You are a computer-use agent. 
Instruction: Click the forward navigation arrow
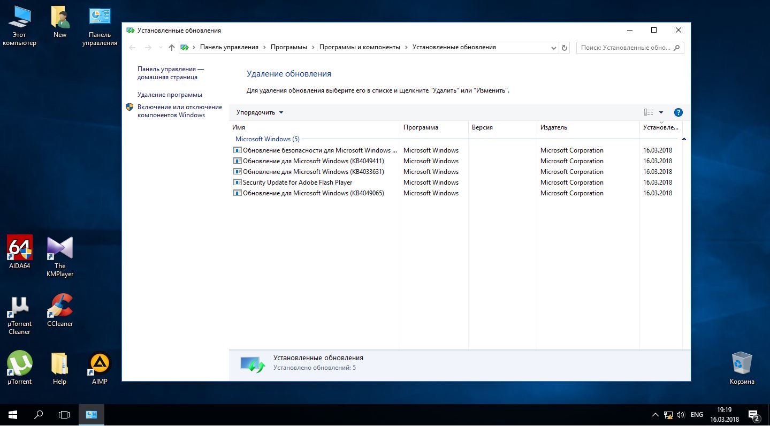click(148, 48)
